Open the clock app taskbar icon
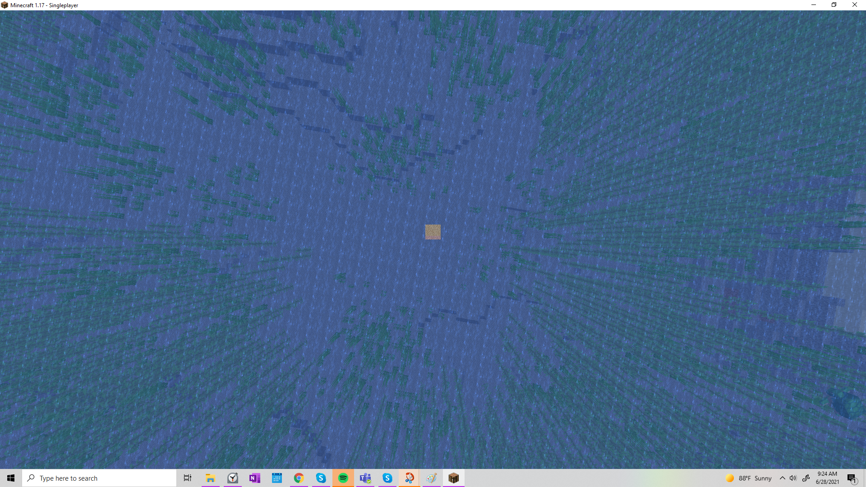The height and width of the screenshot is (487, 866). (233, 478)
